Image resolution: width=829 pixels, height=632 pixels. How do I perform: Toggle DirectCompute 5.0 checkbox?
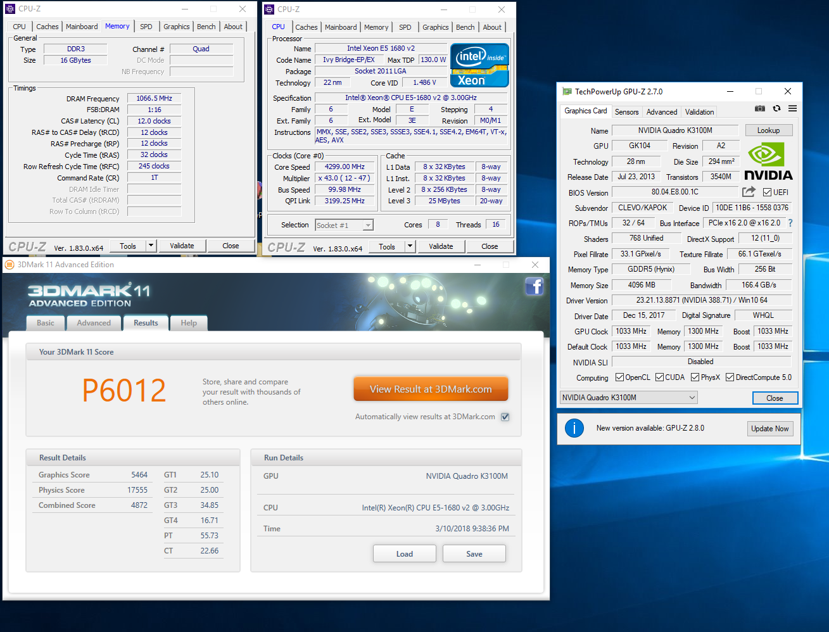(x=730, y=377)
